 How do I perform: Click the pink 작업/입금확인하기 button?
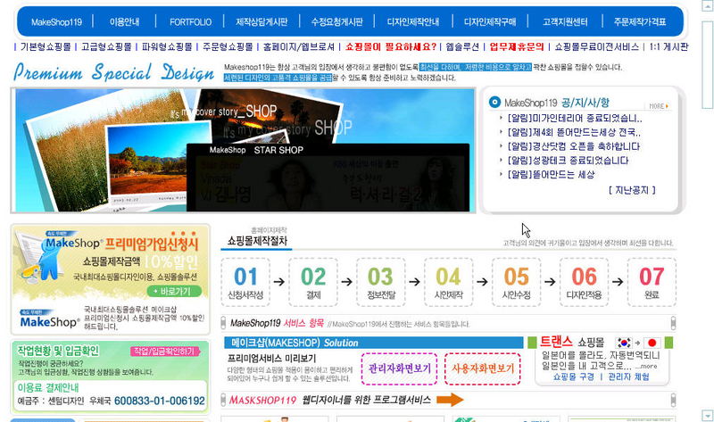165,352
